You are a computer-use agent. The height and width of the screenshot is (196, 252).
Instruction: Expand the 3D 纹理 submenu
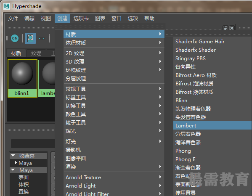point(114,61)
